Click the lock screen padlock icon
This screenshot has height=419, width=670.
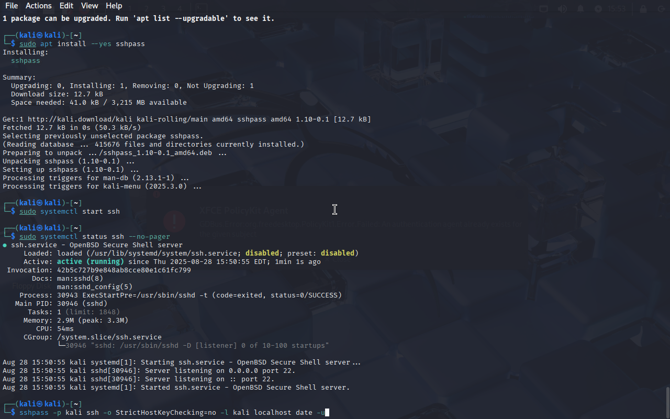click(x=643, y=9)
